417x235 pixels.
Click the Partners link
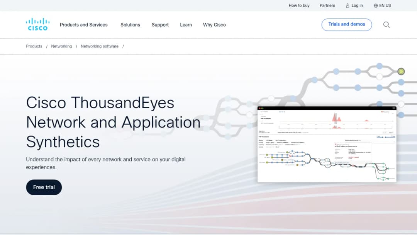point(327,5)
